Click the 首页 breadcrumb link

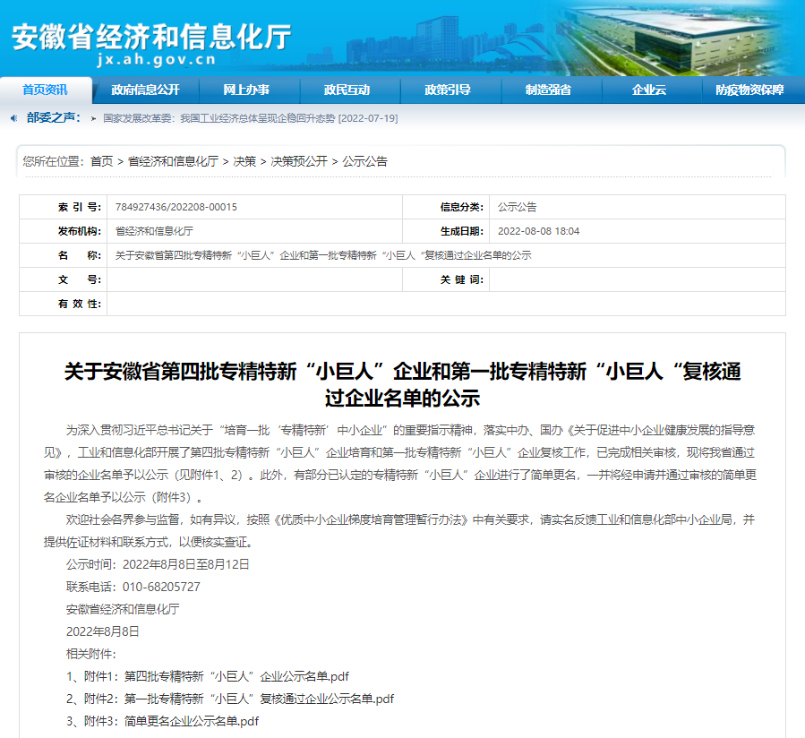click(x=102, y=161)
